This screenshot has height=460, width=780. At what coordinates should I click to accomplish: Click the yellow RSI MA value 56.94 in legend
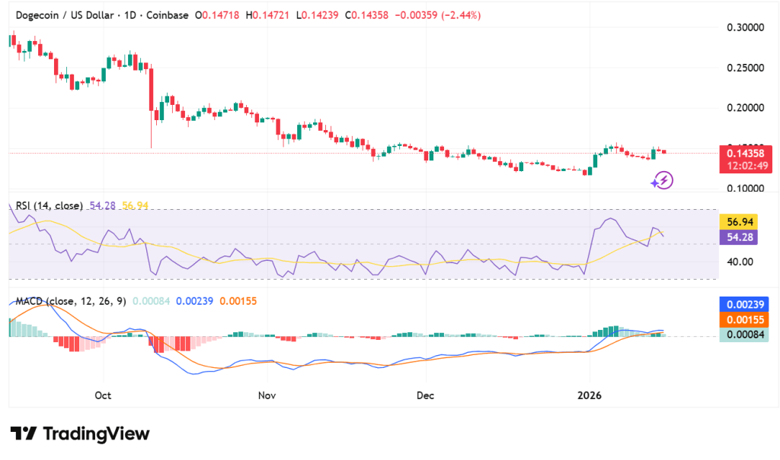[136, 205]
